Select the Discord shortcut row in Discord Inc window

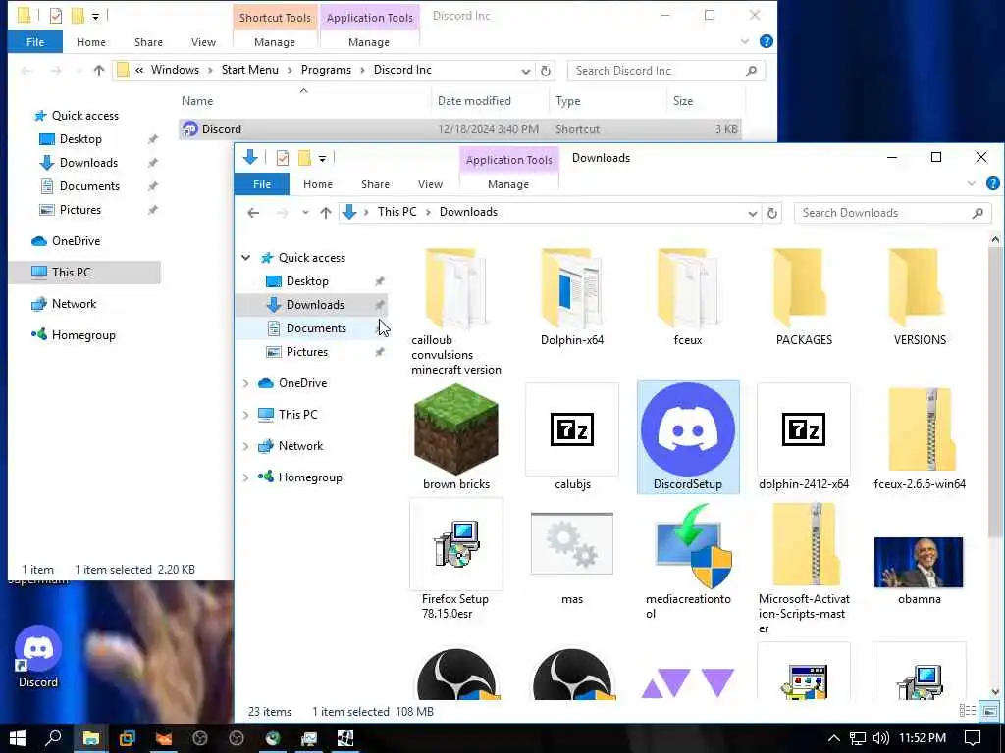(x=460, y=129)
